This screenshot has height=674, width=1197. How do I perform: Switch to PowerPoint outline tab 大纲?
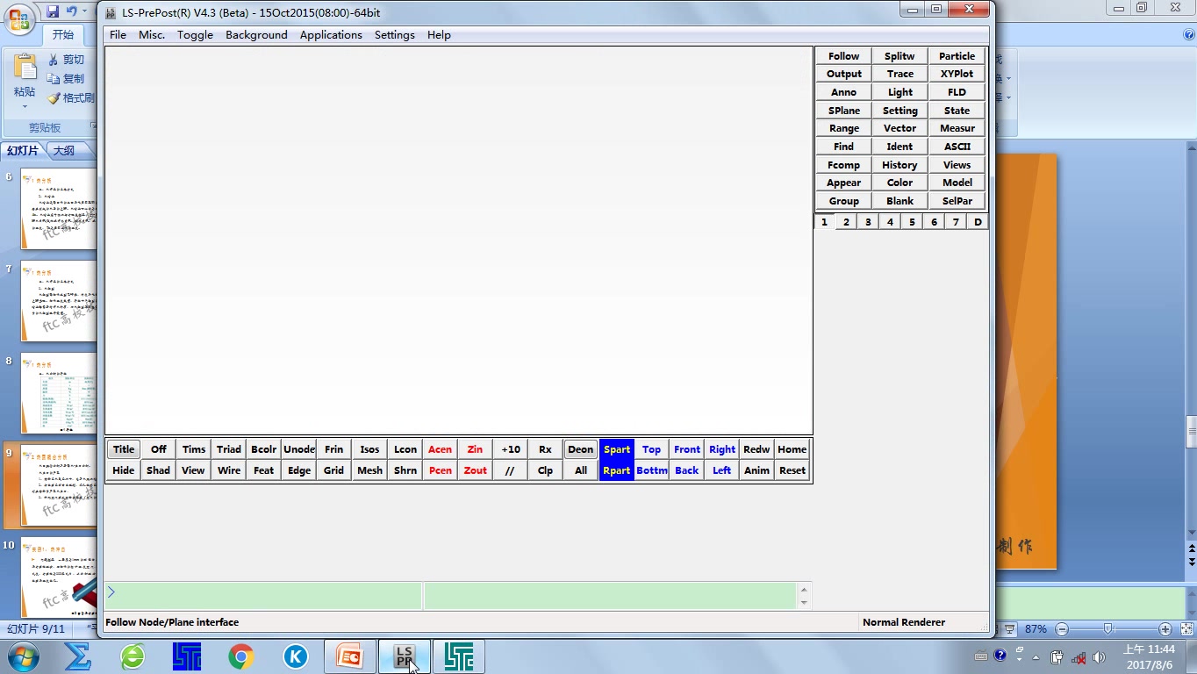64,151
